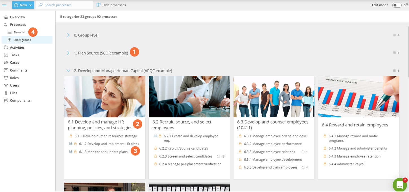Open the chat widget icon
The height and width of the screenshot is (192, 409).
[x=400, y=185]
